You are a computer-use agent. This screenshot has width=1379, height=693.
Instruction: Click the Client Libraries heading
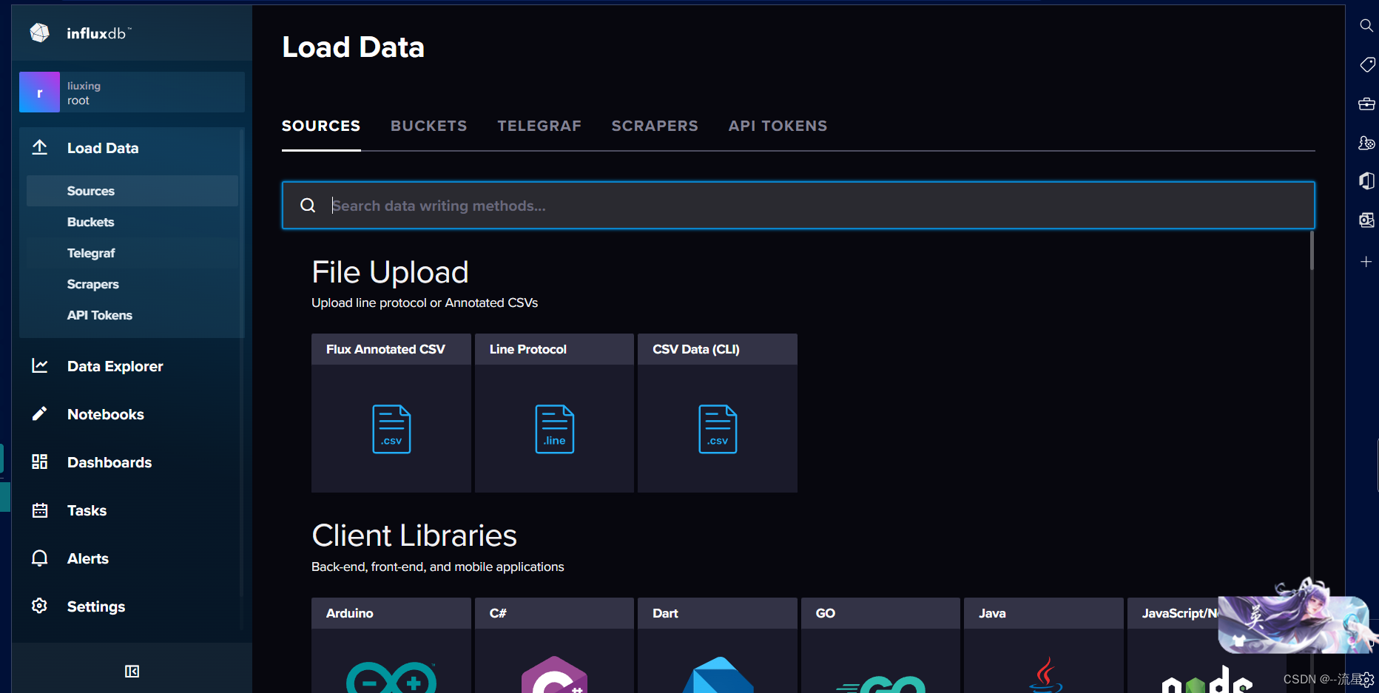(x=414, y=535)
